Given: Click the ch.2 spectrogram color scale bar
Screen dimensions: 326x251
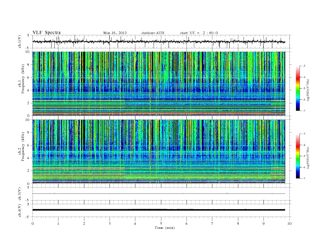Looking at the screenshot, I should [298, 156].
